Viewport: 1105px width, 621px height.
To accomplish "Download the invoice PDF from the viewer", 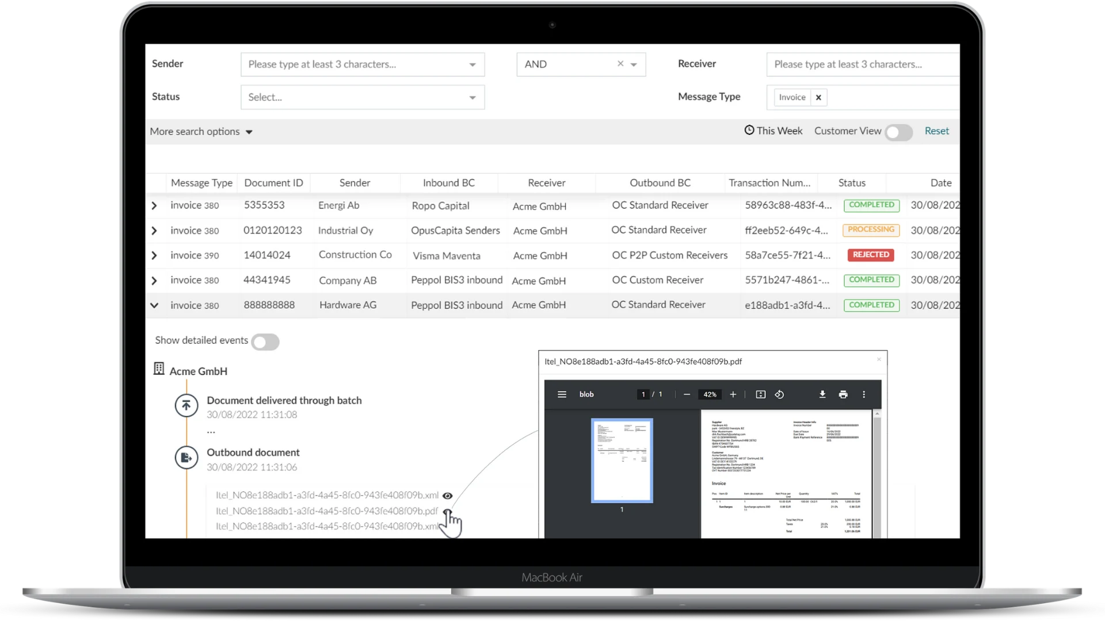I will pos(822,394).
